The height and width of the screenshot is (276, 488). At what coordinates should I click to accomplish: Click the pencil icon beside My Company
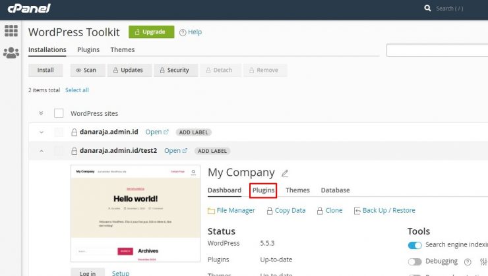(x=285, y=173)
